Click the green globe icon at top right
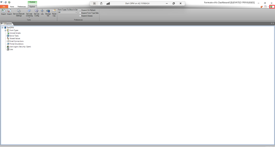 (x=271, y=7)
